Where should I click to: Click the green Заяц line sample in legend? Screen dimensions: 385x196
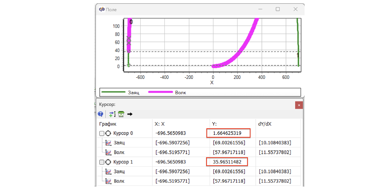pos(113,92)
